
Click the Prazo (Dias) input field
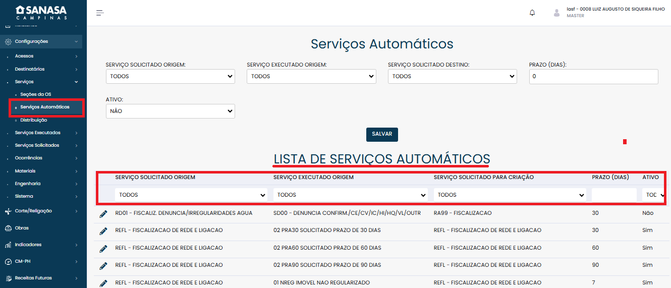pos(593,77)
